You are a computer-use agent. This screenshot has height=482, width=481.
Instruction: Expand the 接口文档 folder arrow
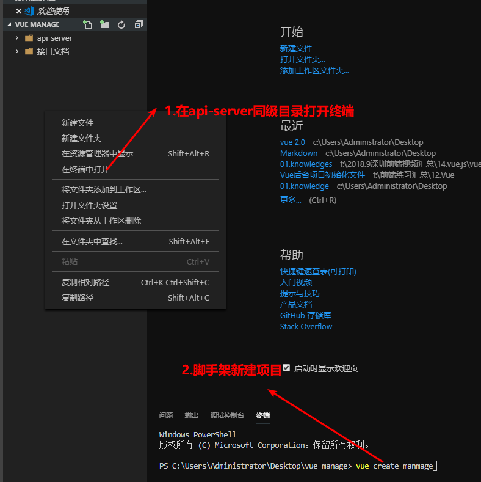[17, 51]
